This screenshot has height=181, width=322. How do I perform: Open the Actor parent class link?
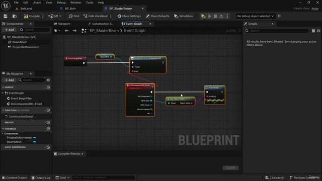click(x=315, y=9)
